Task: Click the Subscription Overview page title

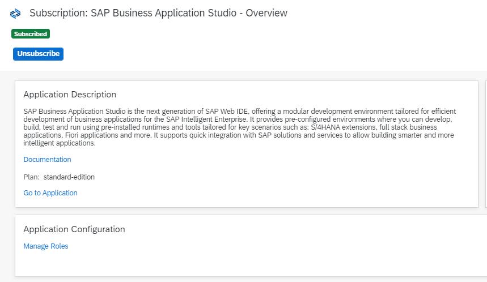Action: point(158,13)
